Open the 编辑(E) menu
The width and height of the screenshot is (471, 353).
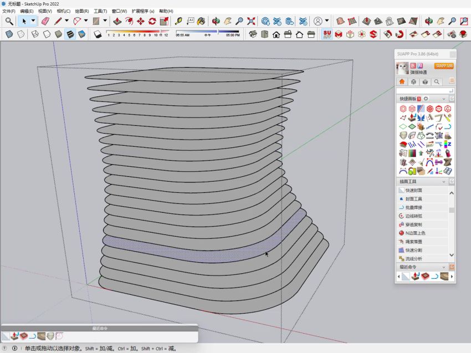click(27, 11)
